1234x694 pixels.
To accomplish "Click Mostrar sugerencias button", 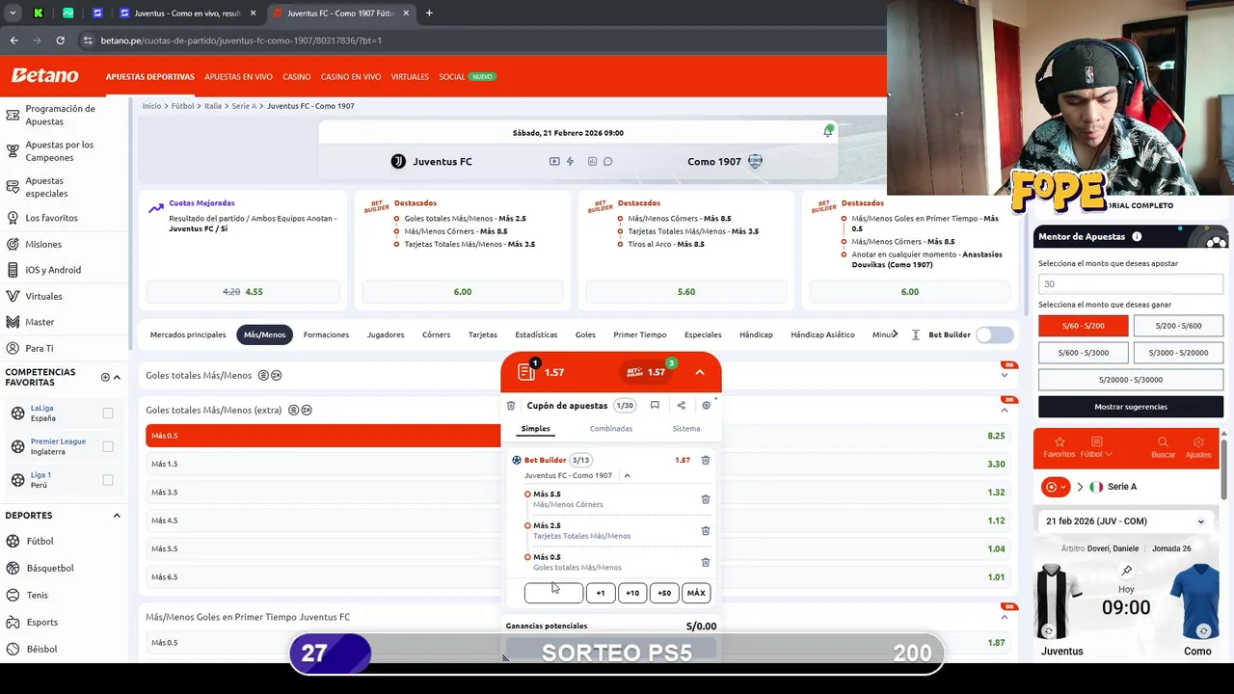I will click(x=1131, y=407).
